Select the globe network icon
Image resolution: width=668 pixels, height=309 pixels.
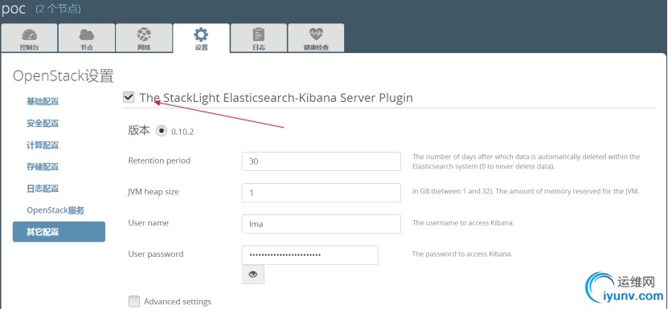click(144, 35)
